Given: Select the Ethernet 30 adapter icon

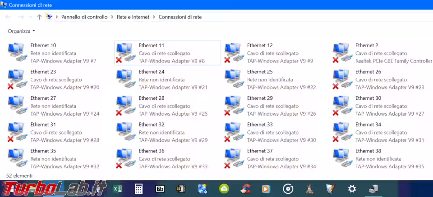Looking at the screenshot, I should point(342,106).
